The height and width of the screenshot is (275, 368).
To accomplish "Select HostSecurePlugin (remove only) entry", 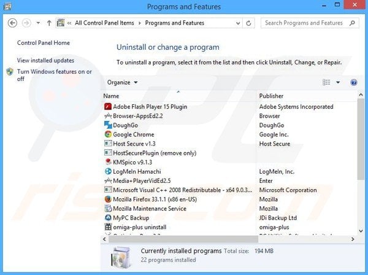I will click(x=155, y=153).
